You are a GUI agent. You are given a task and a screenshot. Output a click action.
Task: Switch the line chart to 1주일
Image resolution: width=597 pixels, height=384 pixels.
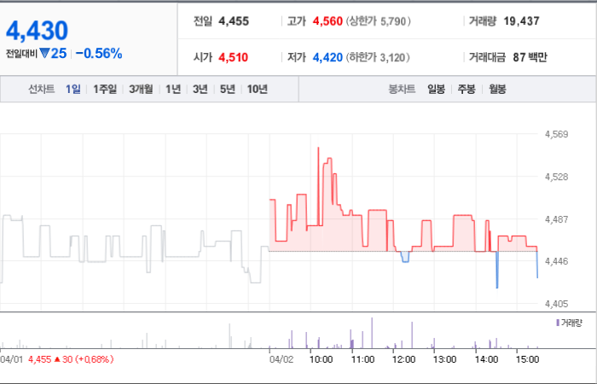pos(105,89)
